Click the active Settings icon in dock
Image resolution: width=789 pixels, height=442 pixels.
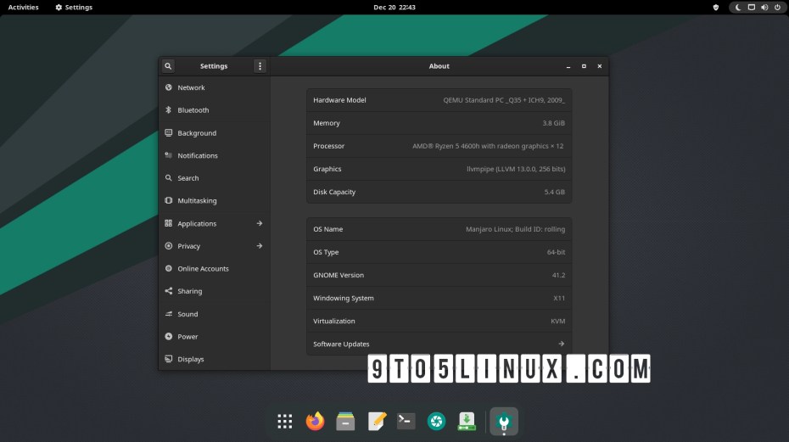pyautogui.click(x=504, y=422)
